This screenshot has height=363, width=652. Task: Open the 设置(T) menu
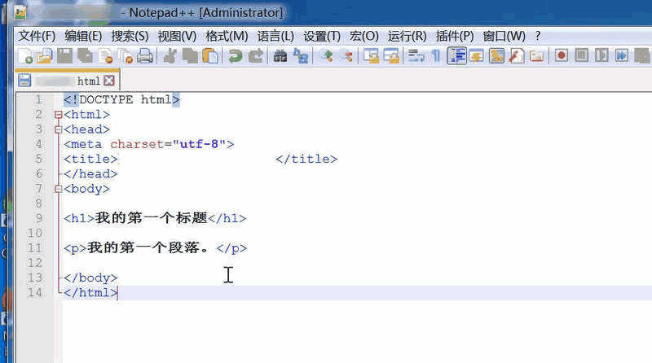322,36
